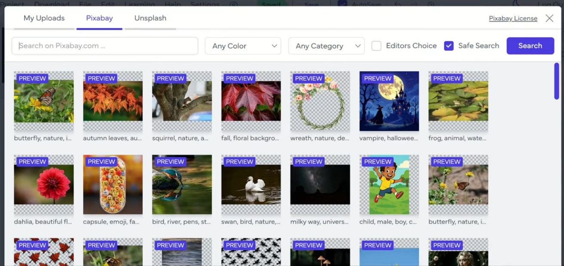Pick the orange autumn leaves thumbnail

tap(113, 101)
